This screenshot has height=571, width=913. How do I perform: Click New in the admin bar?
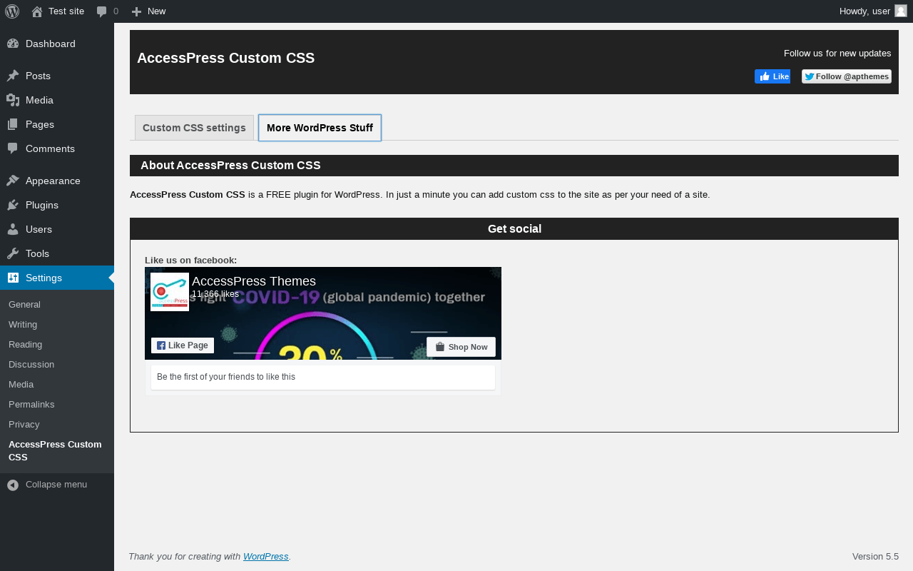coord(157,11)
